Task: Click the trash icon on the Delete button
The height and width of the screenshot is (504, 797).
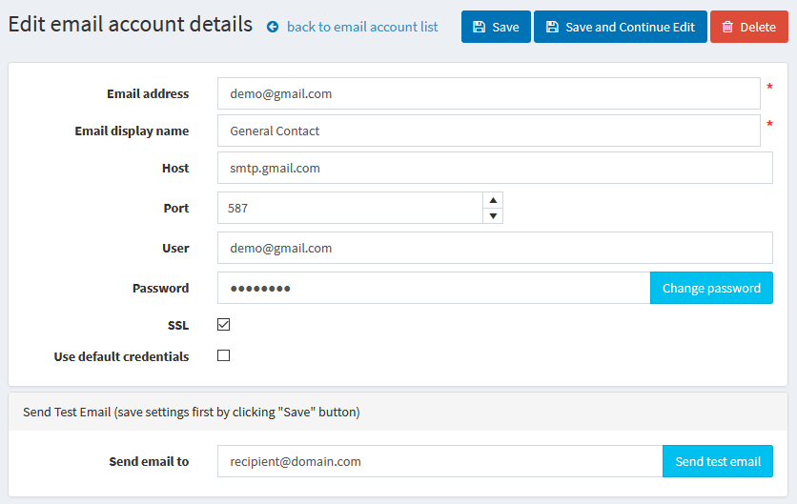Action: click(727, 28)
